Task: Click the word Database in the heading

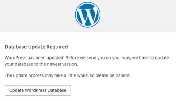Action: pyautogui.click(x=16, y=47)
